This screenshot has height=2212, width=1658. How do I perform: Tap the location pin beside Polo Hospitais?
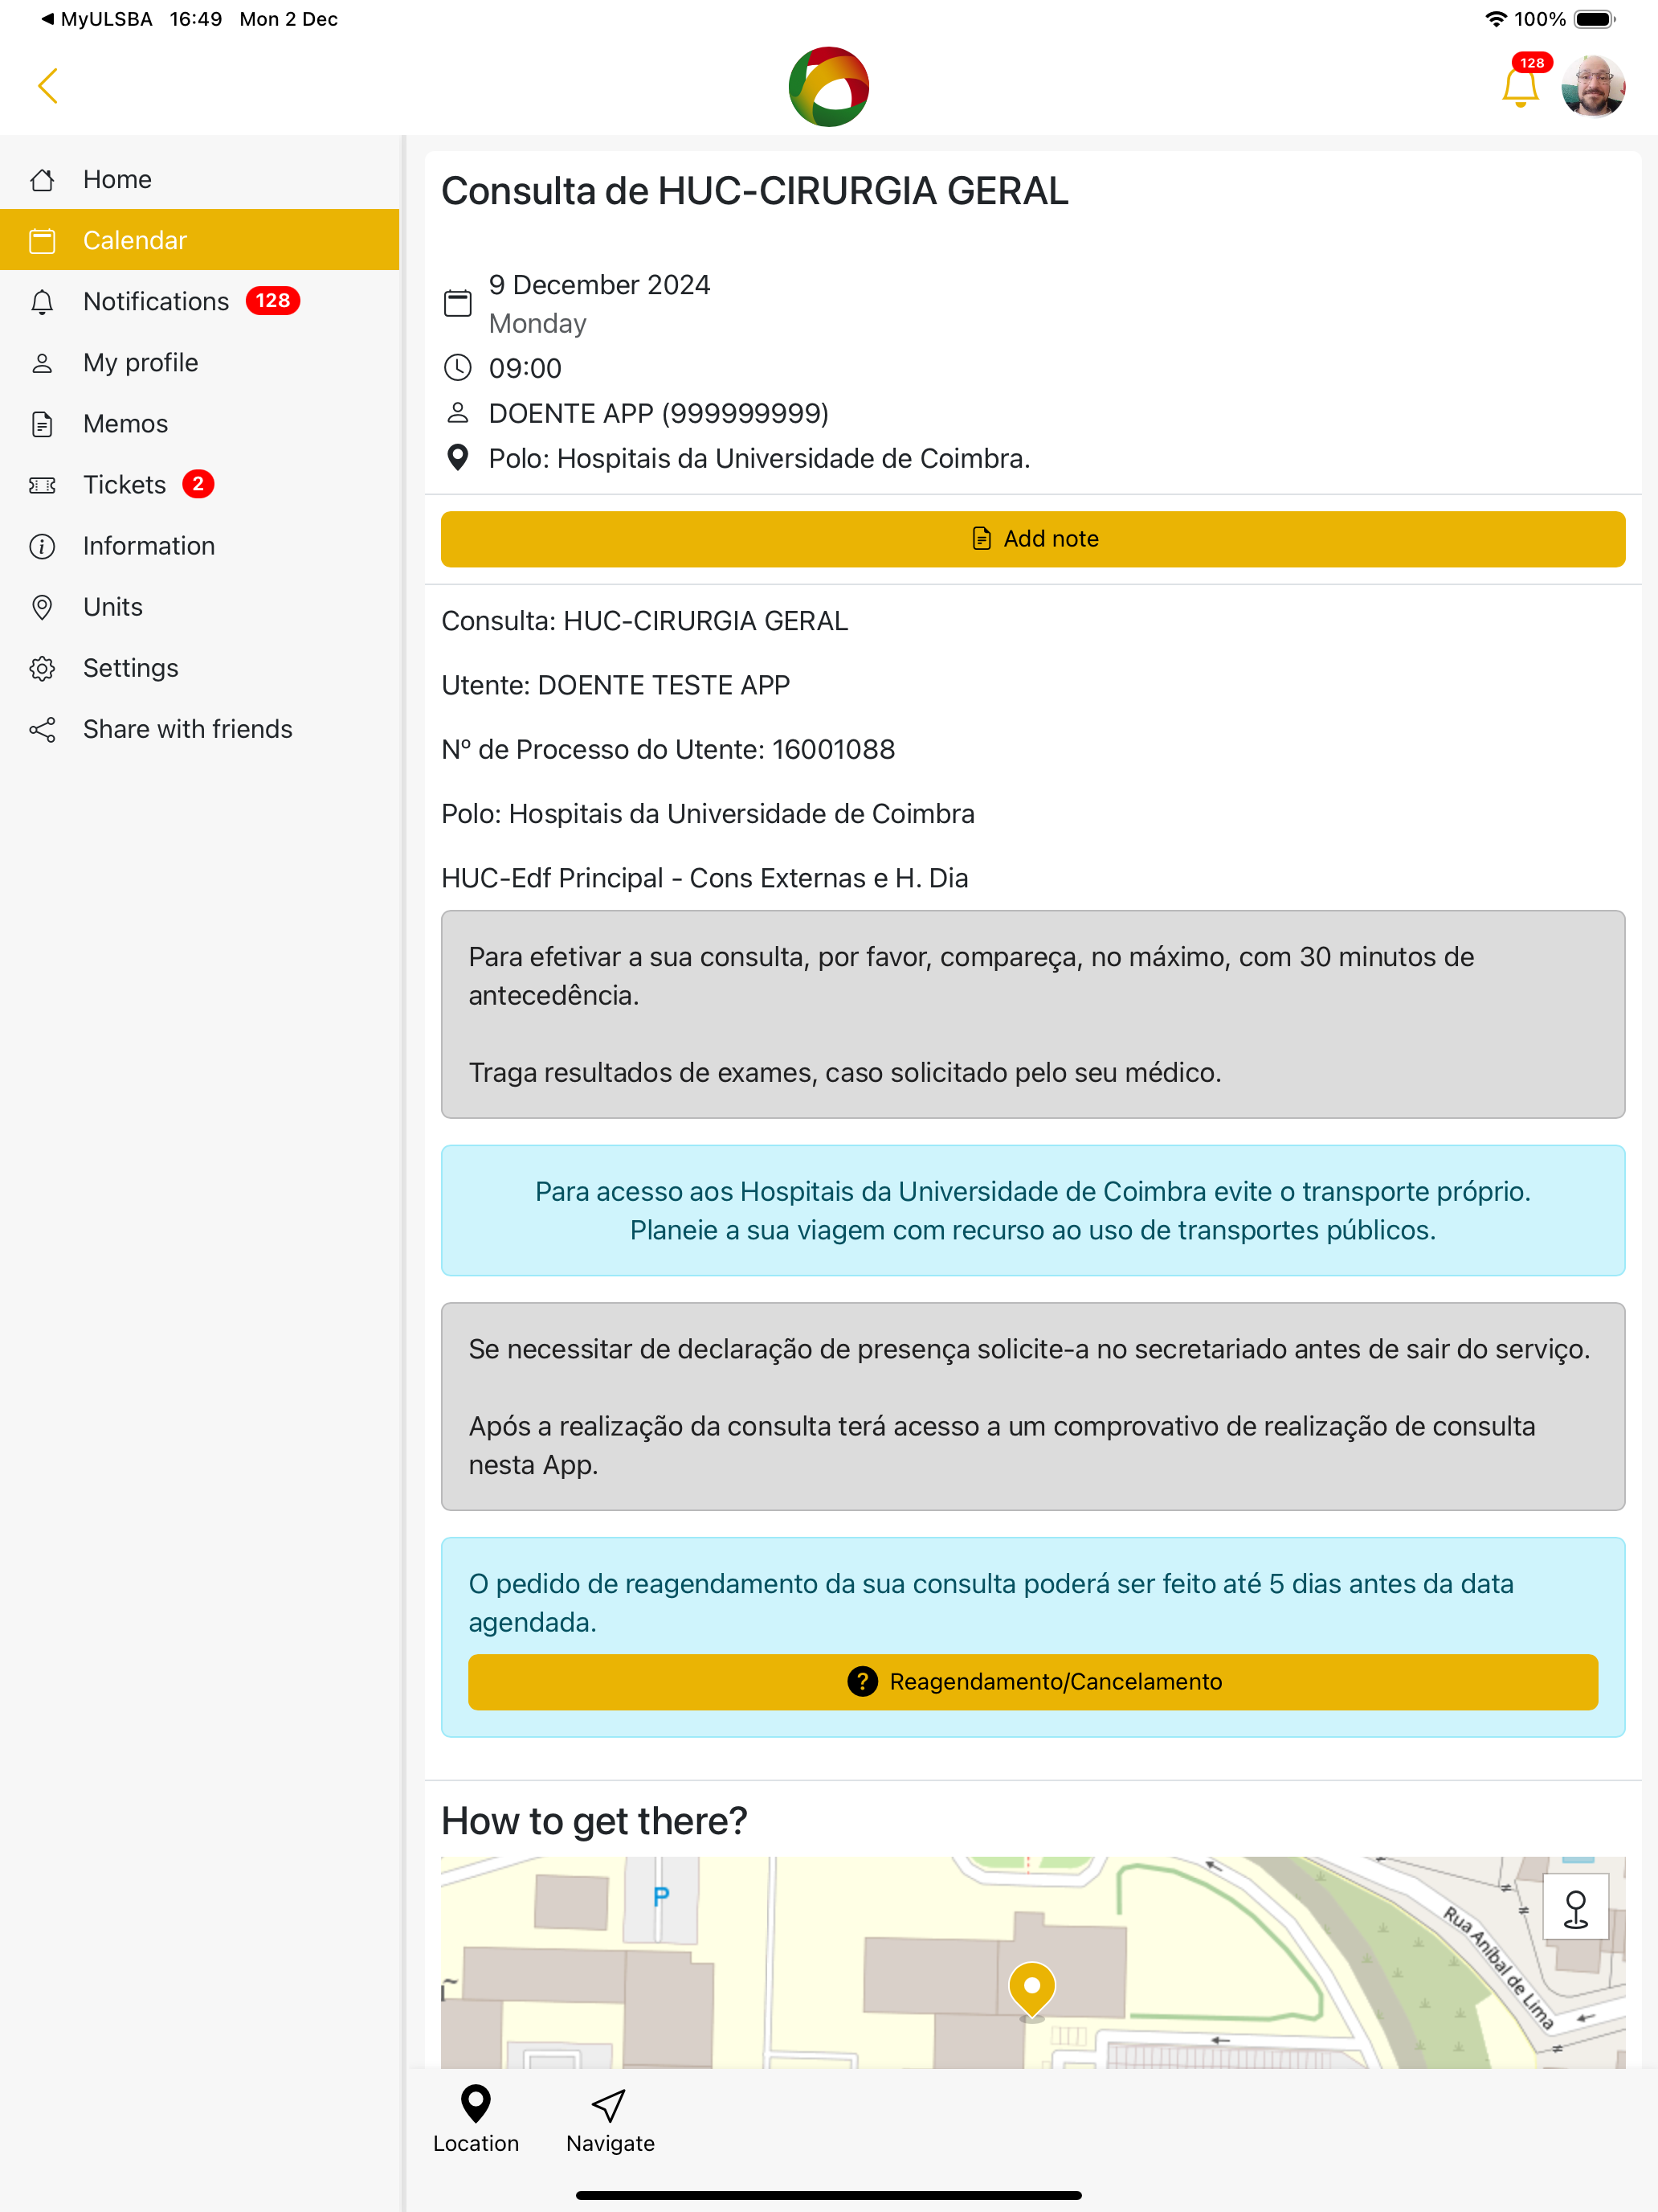[x=458, y=458]
